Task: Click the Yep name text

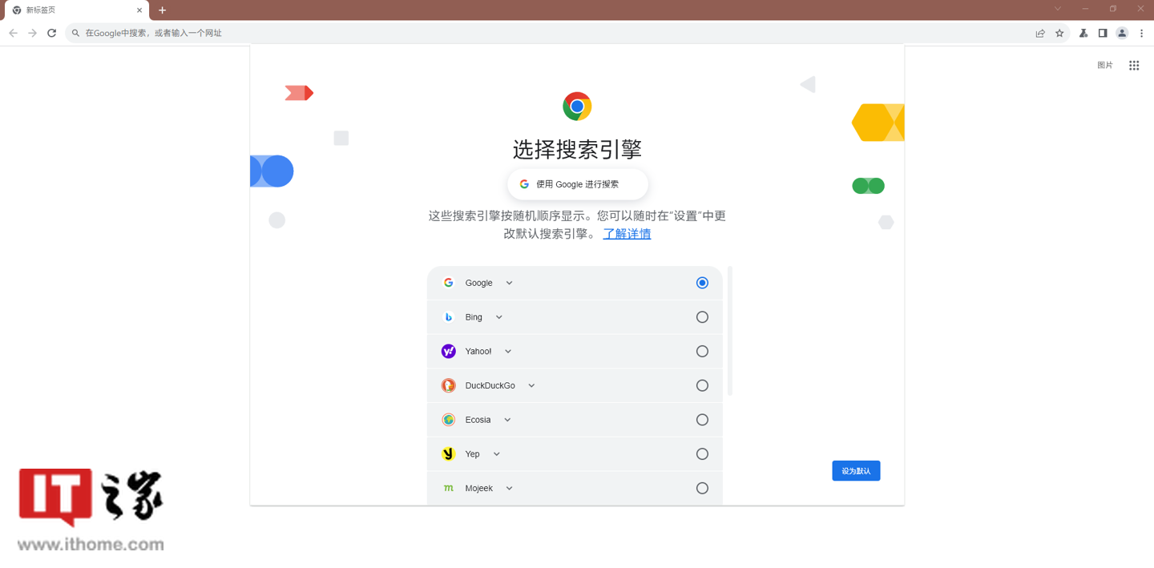Action: click(x=472, y=454)
